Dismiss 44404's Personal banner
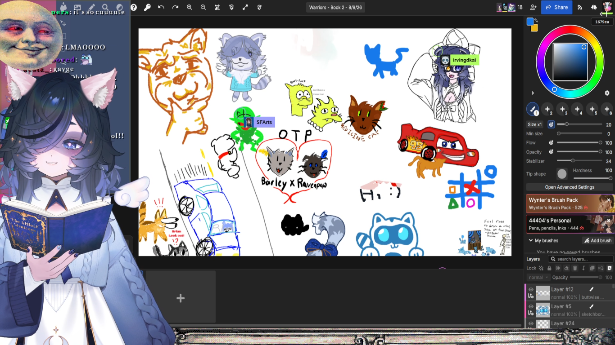The height and width of the screenshot is (345, 615). pyautogui.click(x=609, y=221)
